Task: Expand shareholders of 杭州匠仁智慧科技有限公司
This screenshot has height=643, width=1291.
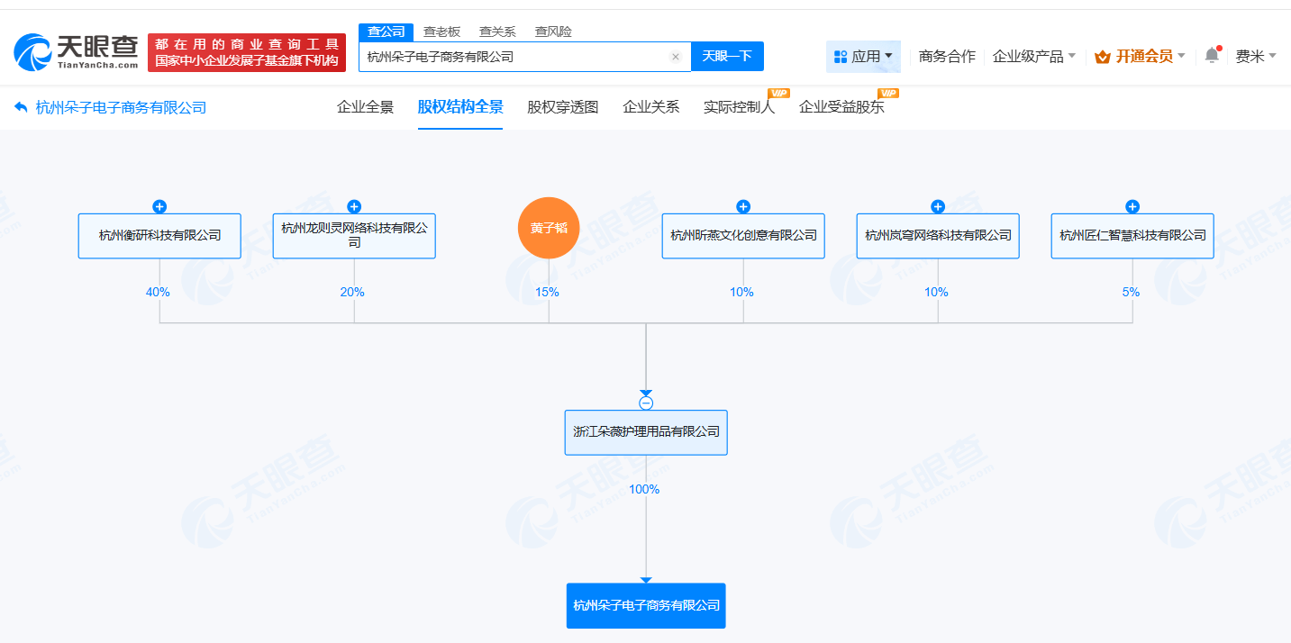Action: click(1132, 206)
